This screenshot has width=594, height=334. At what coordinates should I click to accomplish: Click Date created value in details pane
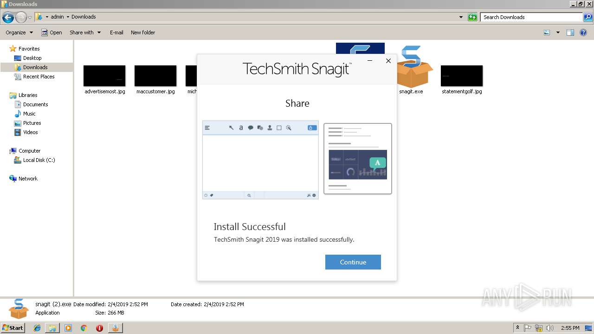(x=224, y=304)
